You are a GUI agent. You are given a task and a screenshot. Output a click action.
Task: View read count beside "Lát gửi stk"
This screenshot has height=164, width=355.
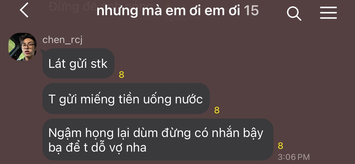pos(121,75)
